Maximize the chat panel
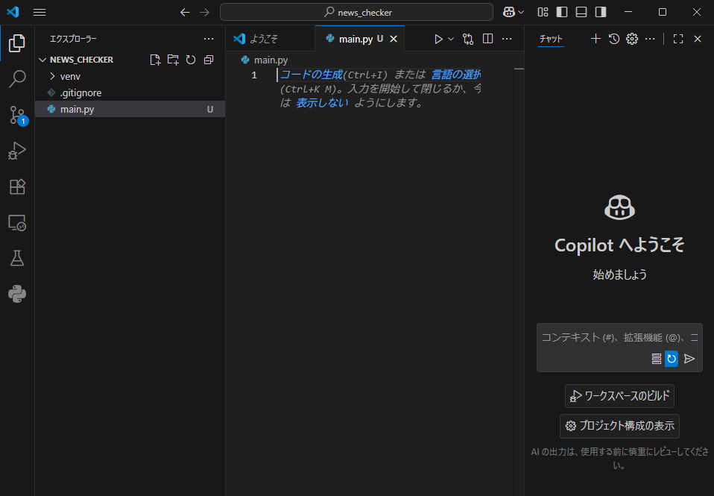 pos(678,39)
